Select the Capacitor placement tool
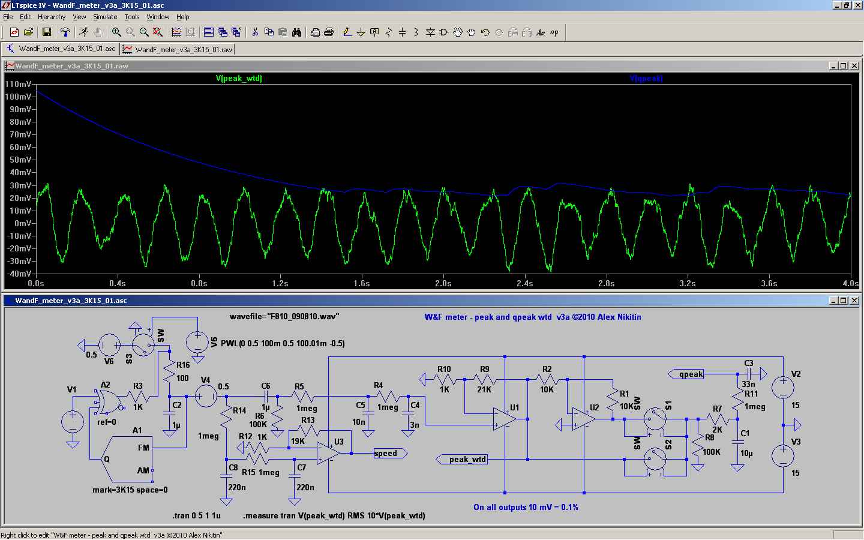864x540 pixels. click(403, 32)
